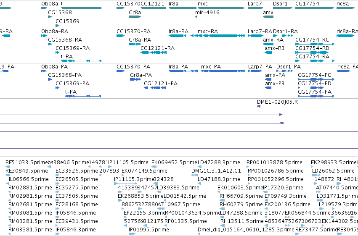Click the DME1-020J05.R clone feature

[277, 102]
